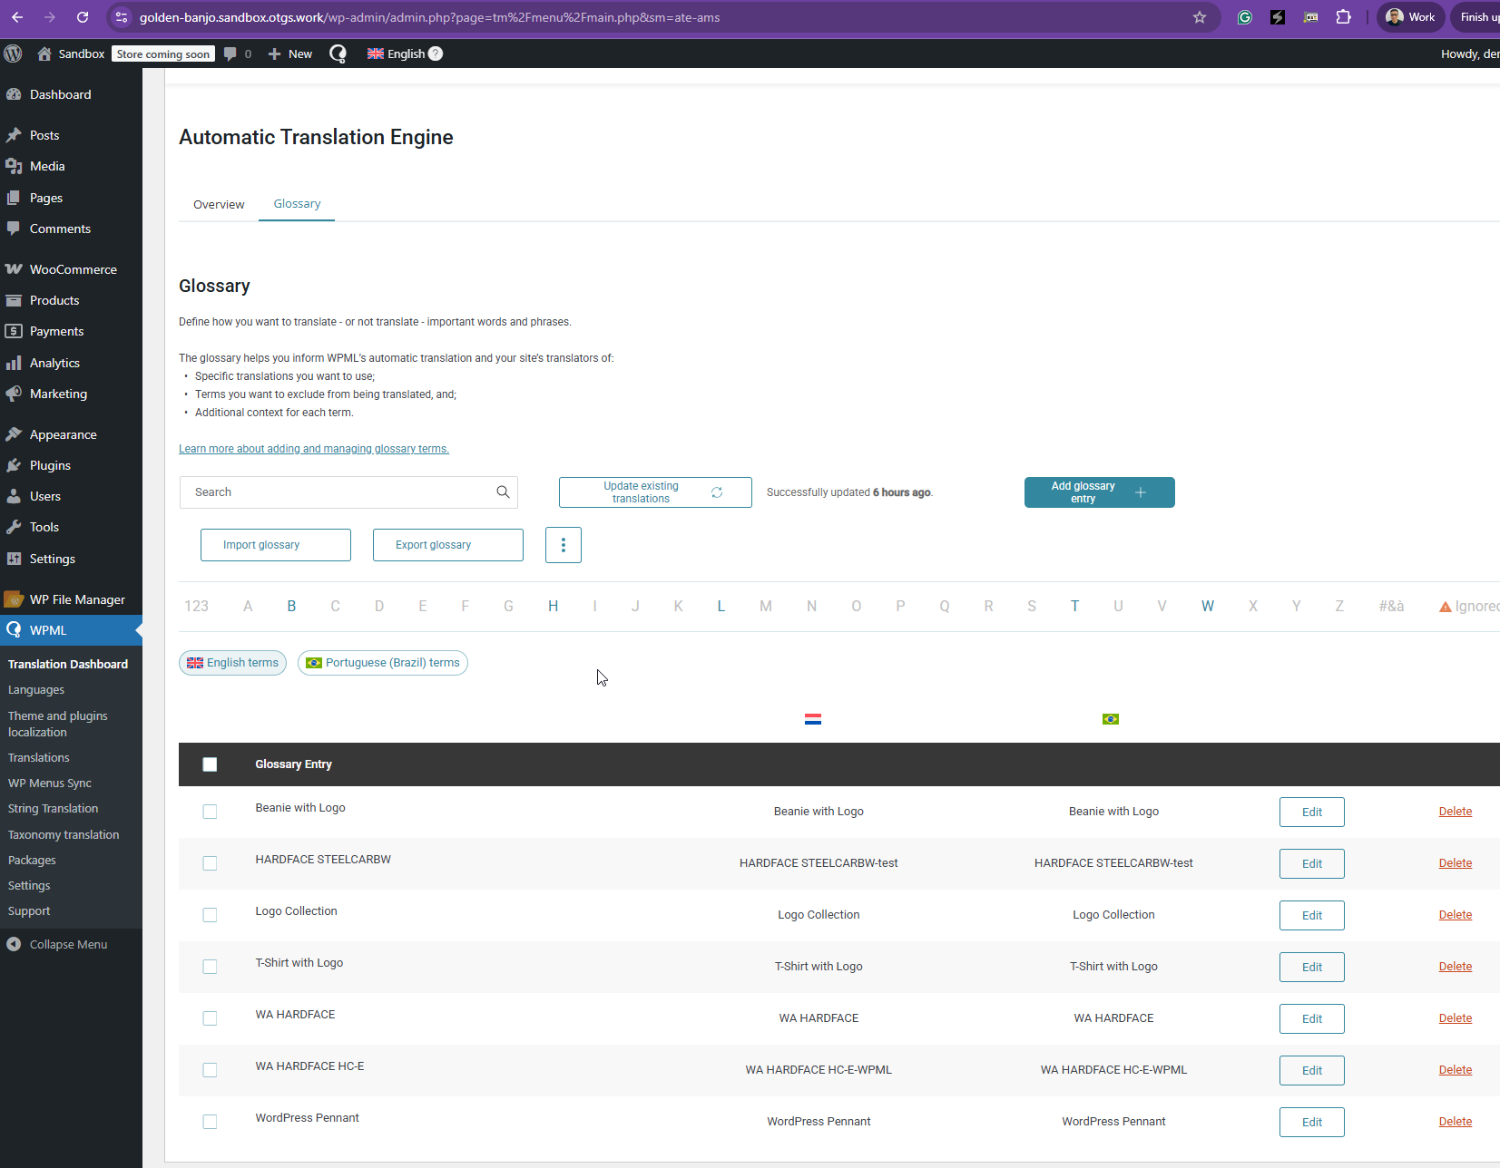Check the HARDFACE STEELCARBW row checkbox
This screenshot has width=1500, height=1168.
coord(210,863)
